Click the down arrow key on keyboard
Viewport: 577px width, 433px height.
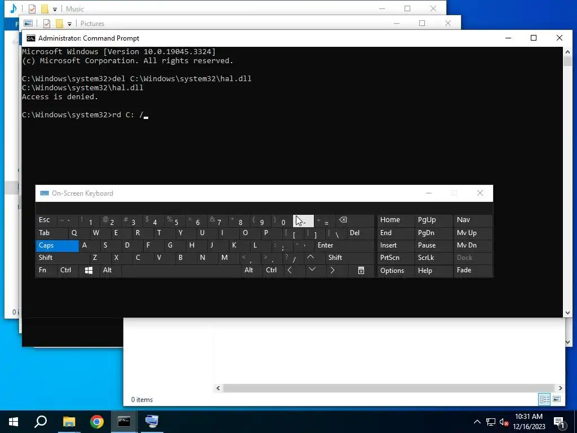coord(312,270)
